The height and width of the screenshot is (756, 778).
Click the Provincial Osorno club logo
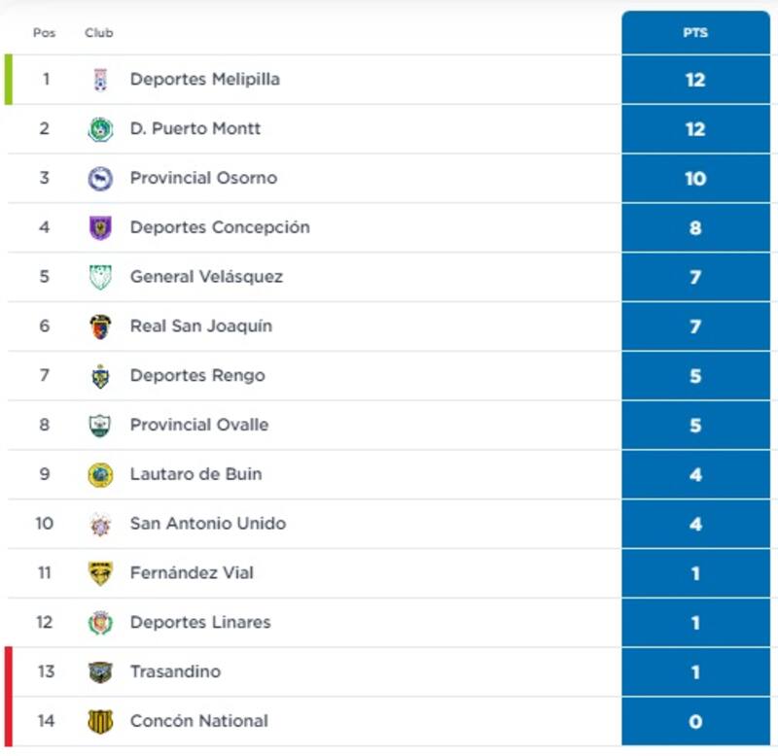(x=102, y=179)
